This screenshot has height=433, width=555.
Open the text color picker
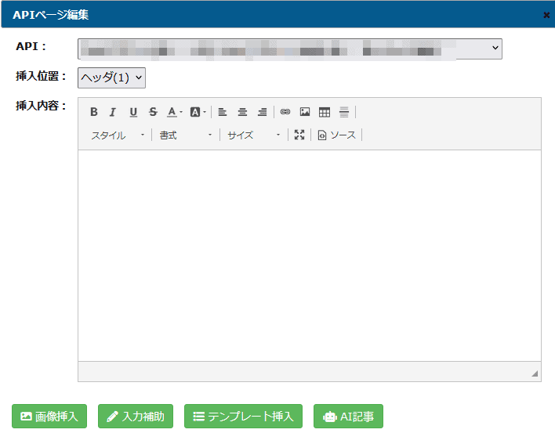tap(174, 112)
